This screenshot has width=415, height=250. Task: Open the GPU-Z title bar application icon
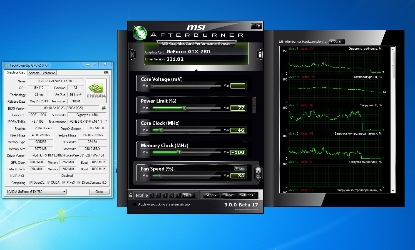point(6,65)
